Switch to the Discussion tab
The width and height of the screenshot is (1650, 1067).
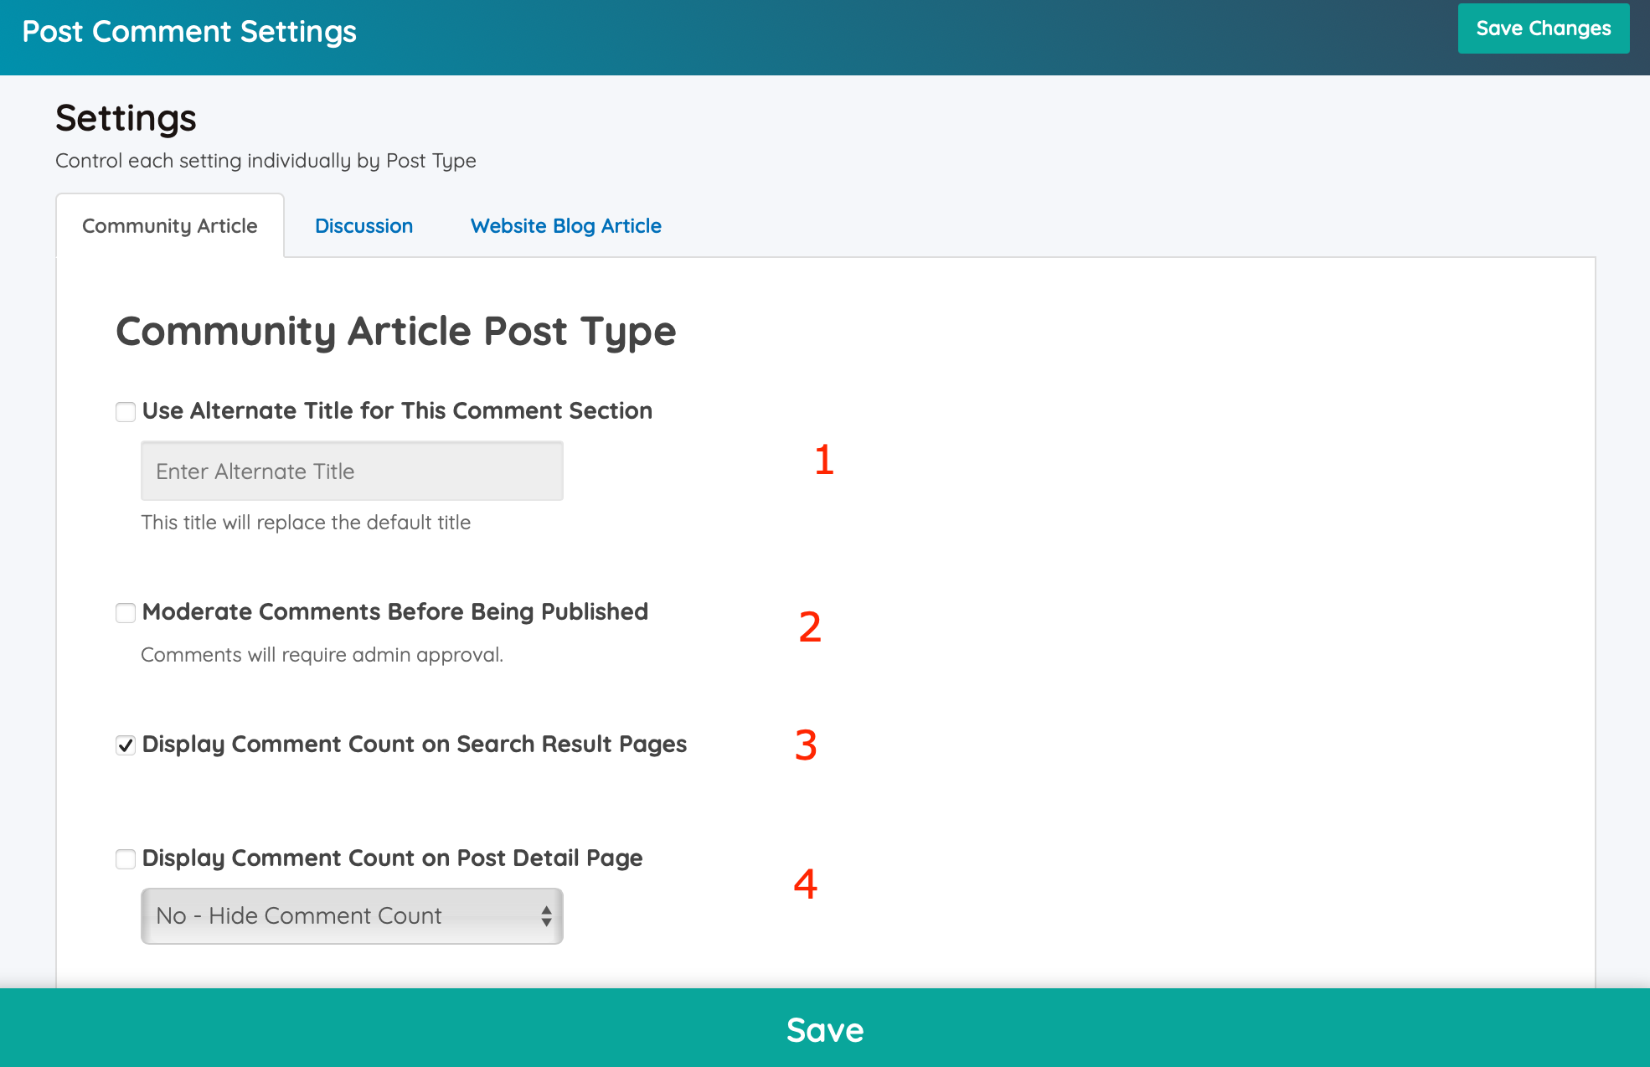click(x=364, y=226)
